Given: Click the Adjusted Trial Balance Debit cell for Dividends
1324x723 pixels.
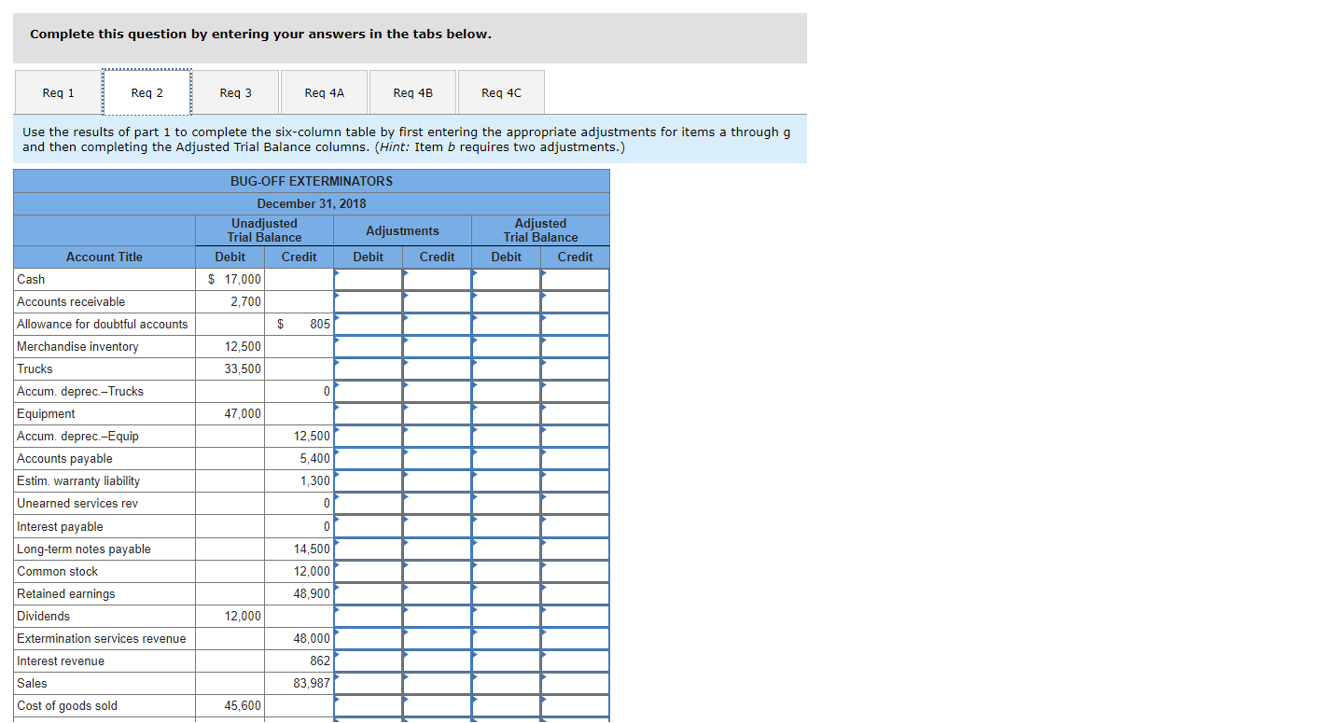Looking at the screenshot, I should point(506,616).
